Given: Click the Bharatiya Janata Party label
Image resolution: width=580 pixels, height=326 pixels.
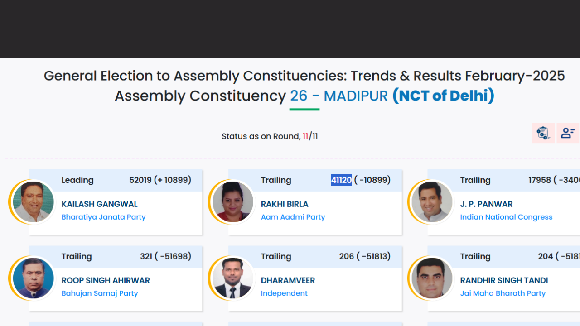Looking at the screenshot, I should [x=103, y=217].
